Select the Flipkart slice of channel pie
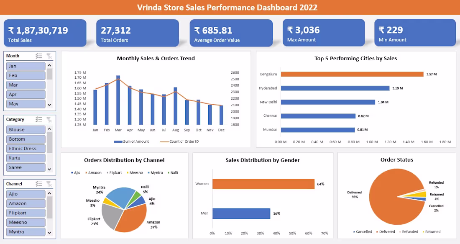 [x=112, y=216]
